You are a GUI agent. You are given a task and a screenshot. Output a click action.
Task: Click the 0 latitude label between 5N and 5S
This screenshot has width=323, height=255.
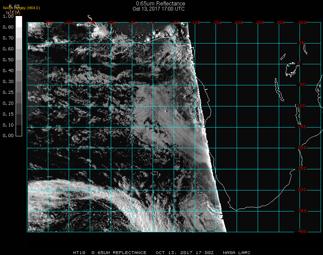pyautogui.click(x=299, y=64)
